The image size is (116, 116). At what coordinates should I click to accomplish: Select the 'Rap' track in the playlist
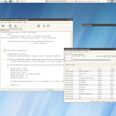90,98
